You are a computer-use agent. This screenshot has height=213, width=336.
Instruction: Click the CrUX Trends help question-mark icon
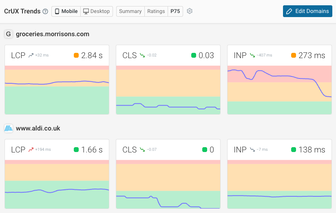(45, 11)
